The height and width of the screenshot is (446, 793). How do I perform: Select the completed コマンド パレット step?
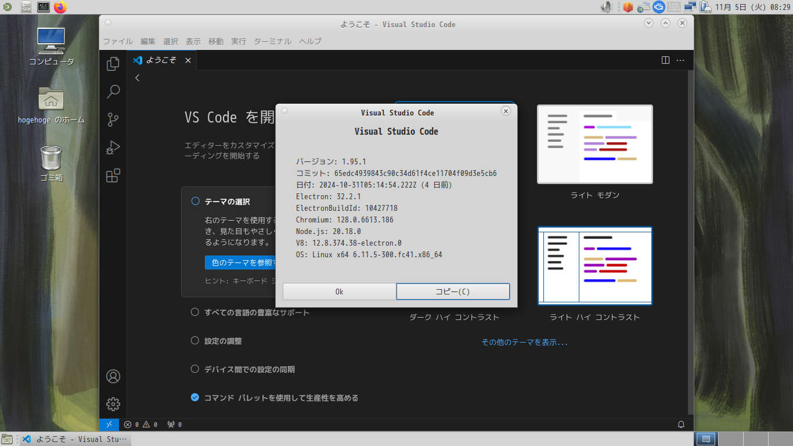pos(275,398)
